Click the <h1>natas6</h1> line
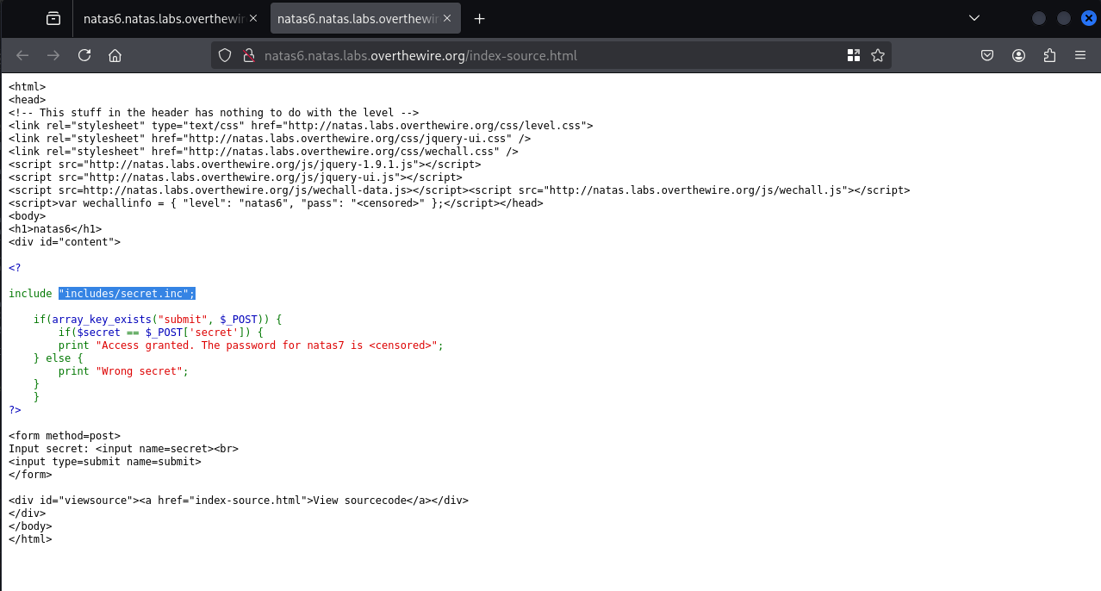 coord(55,229)
